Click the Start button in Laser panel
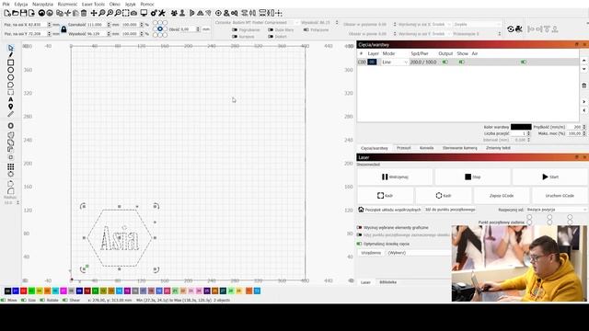 [x=549, y=177]
